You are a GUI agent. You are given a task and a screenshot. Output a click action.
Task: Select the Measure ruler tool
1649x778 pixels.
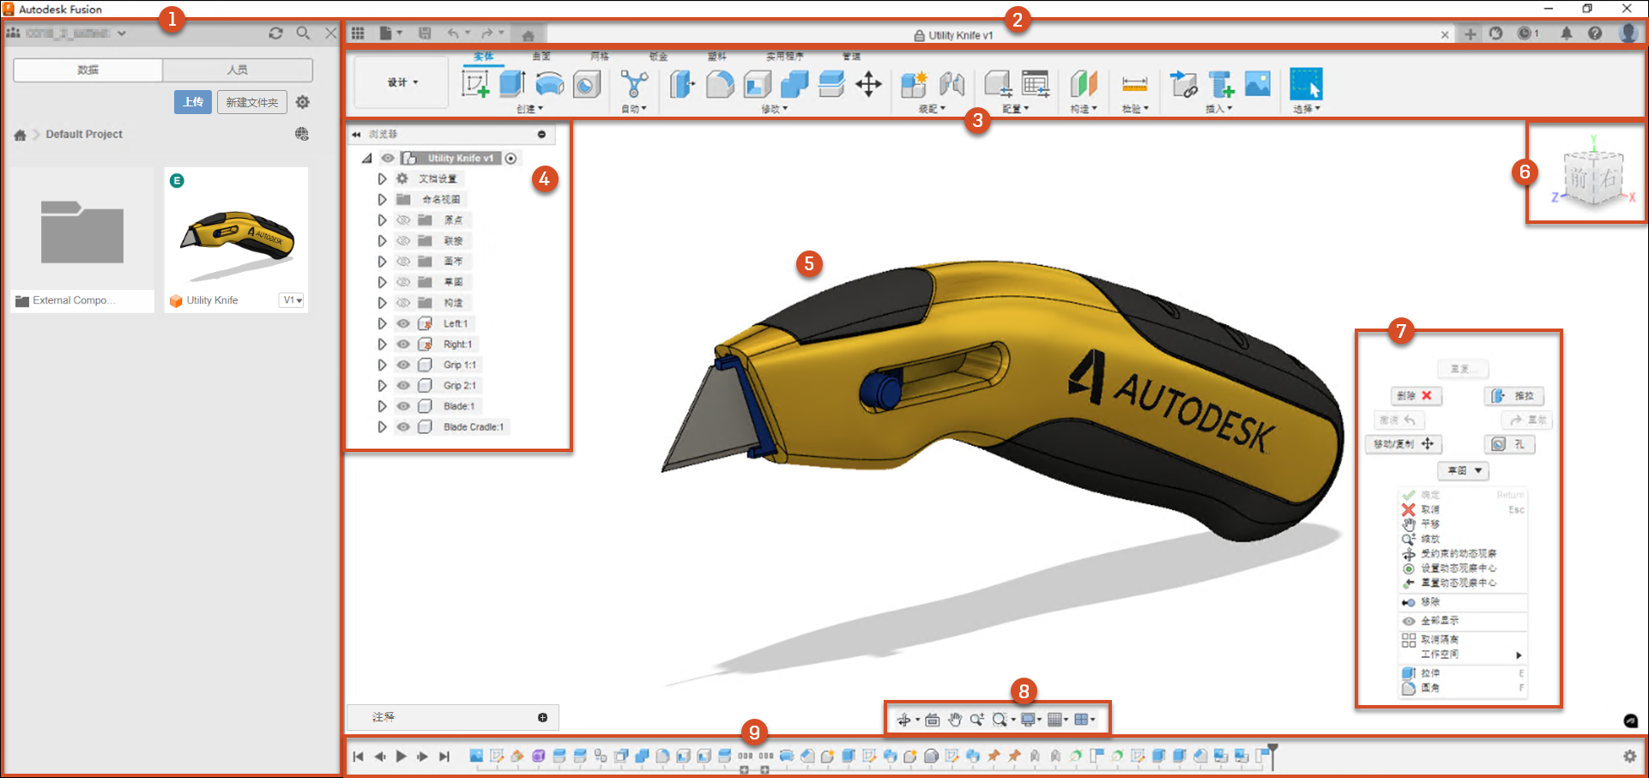click(x=1134, y=84)
